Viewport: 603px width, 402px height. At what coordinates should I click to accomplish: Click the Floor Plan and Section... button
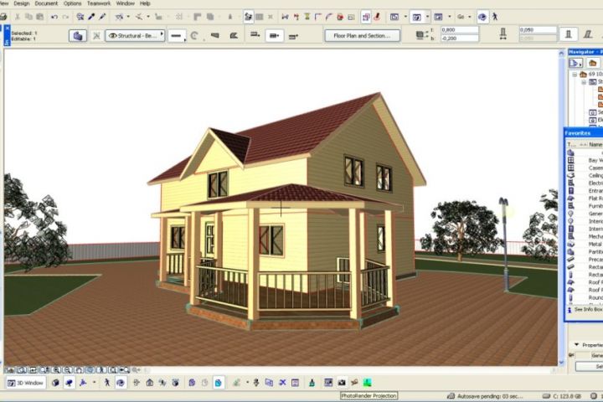(x=363, y=36)
